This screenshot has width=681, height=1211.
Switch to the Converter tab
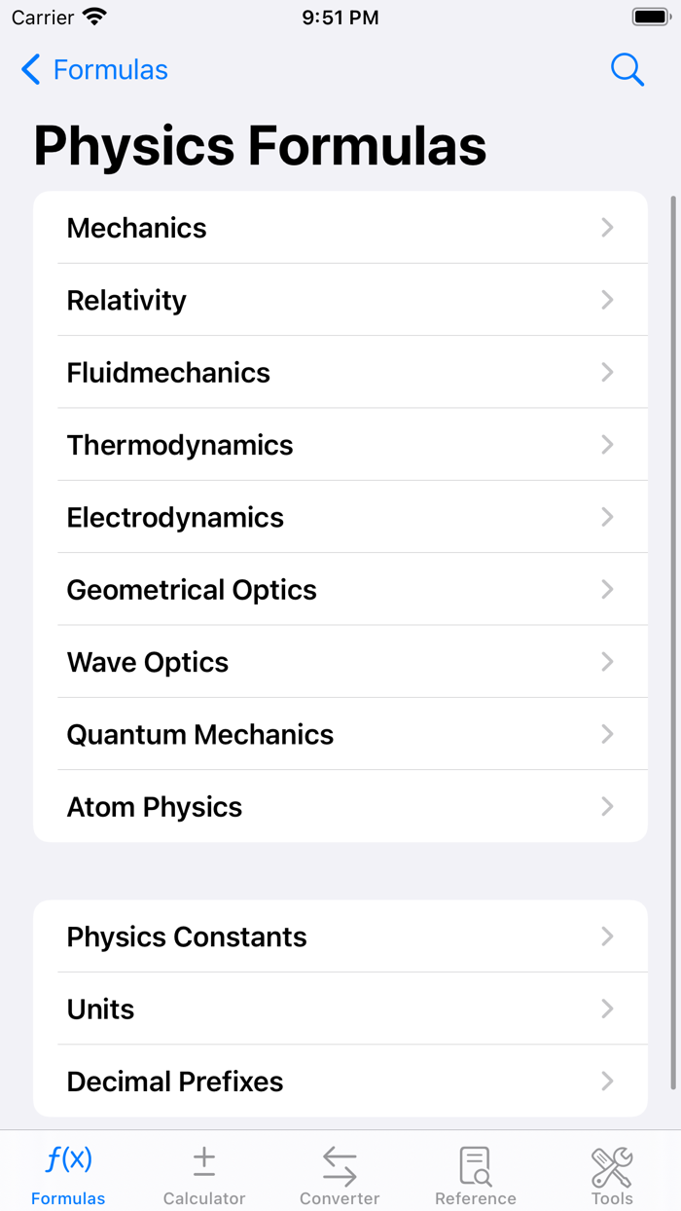coord(340,1172)
